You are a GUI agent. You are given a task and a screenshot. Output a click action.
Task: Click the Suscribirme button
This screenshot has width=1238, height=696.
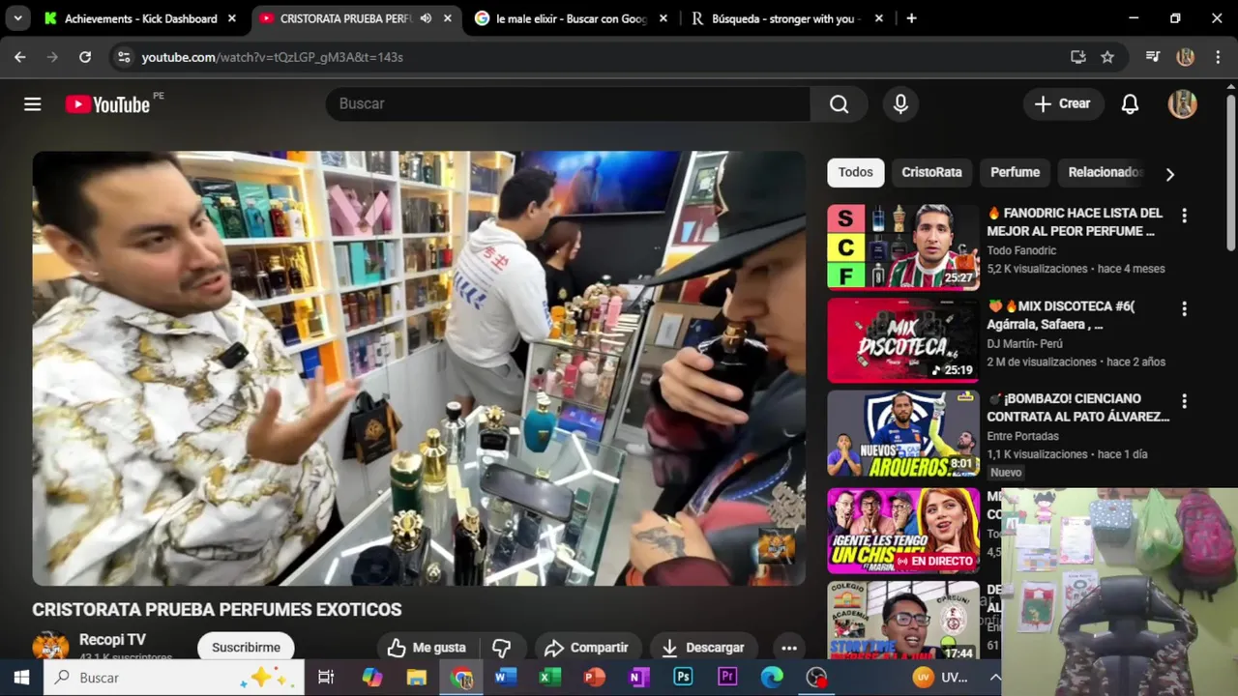tap(246, 648)
